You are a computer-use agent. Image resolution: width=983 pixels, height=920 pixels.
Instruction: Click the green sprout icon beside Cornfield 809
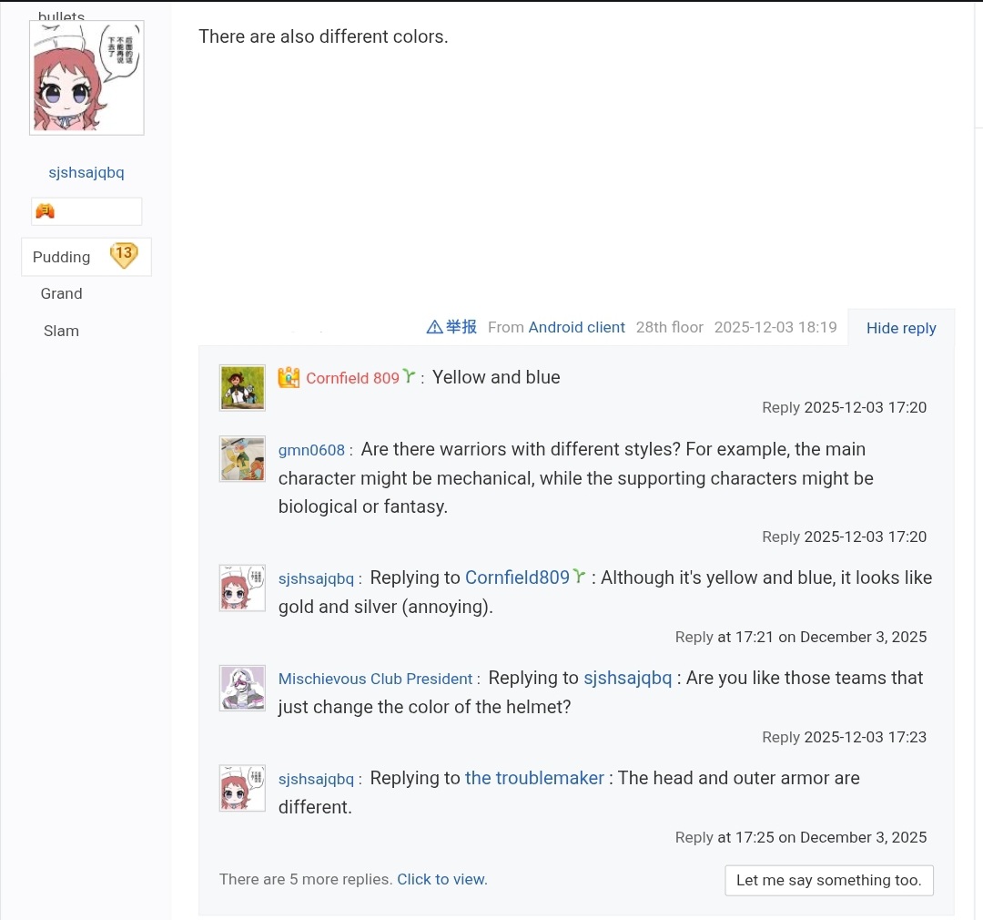tap(409, 376)
